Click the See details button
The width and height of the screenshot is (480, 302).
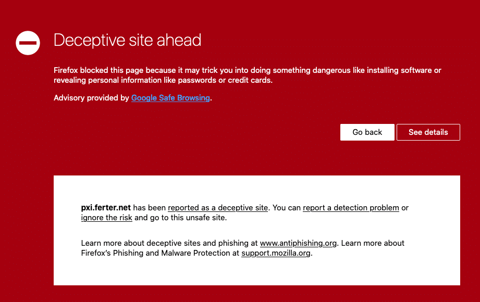428,132
